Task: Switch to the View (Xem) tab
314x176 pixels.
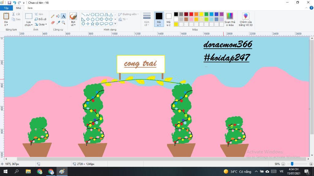Action: [x=30, y=8]
